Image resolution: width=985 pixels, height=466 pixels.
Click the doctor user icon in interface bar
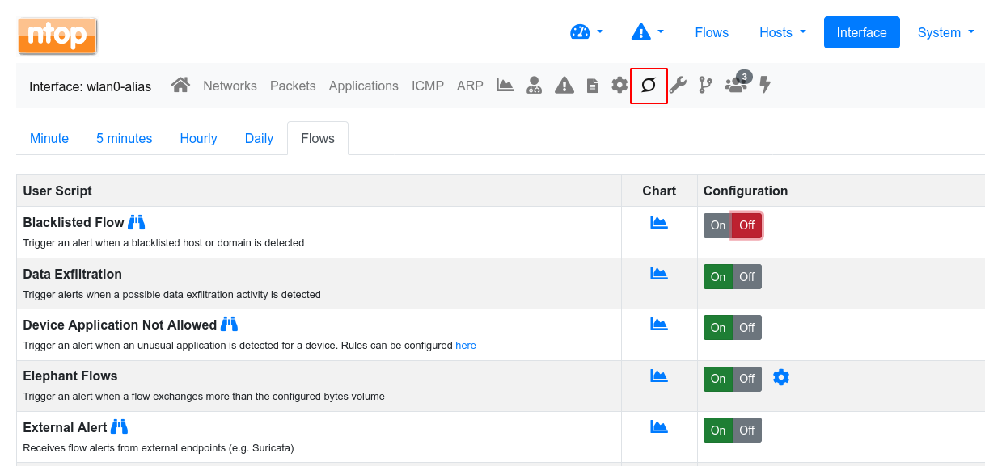[x=535, y=85]
